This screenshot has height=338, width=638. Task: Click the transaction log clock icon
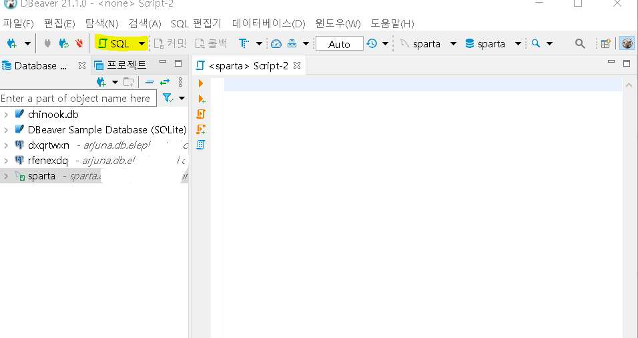[x=372, y=43]
